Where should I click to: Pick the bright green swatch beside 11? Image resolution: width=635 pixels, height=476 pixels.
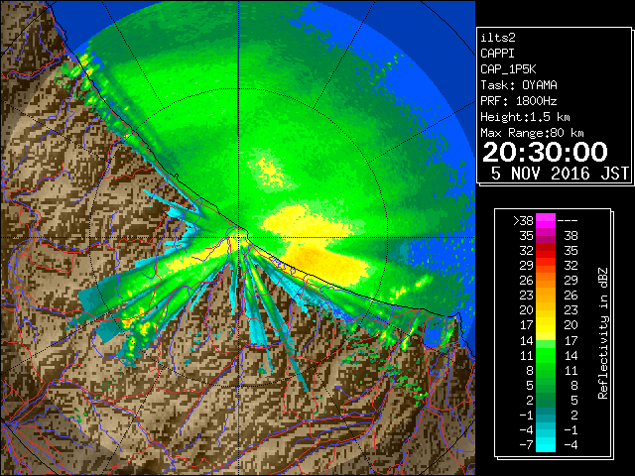click(546, 355)
